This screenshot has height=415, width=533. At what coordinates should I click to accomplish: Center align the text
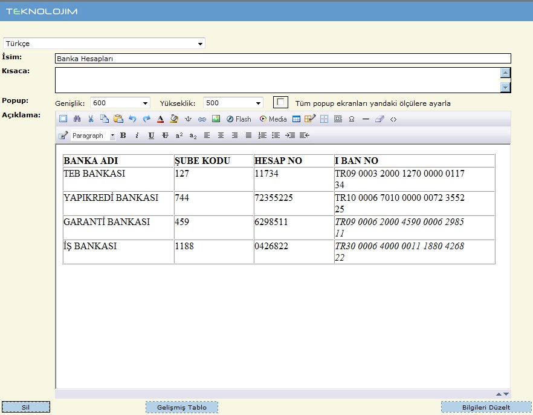tap(221, 136)
